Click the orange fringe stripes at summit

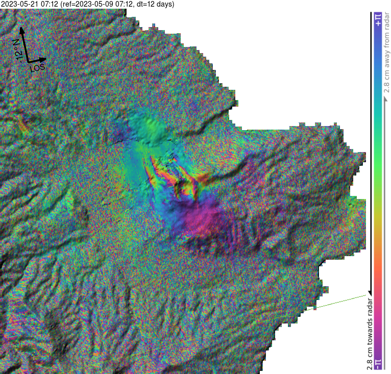162,173
